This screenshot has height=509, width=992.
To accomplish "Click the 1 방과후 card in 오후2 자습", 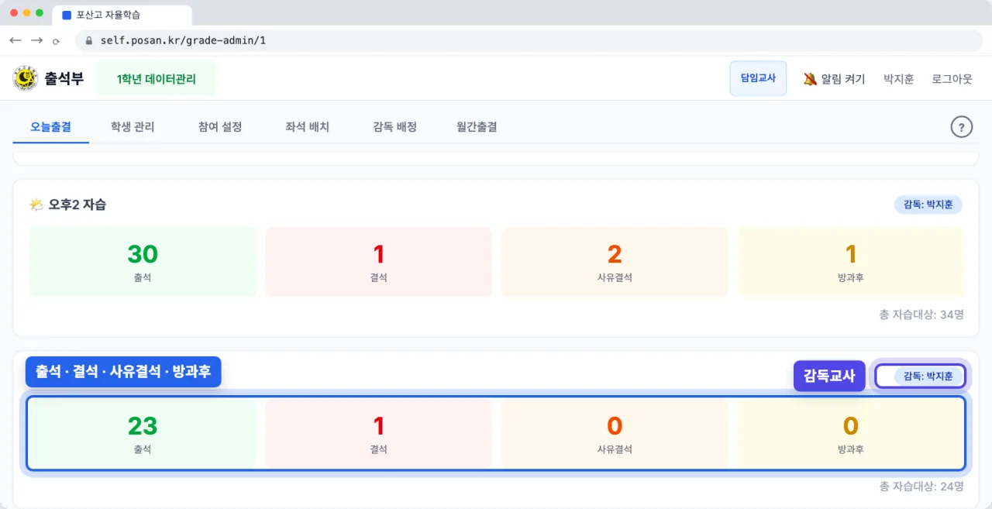I will [851, 262].
